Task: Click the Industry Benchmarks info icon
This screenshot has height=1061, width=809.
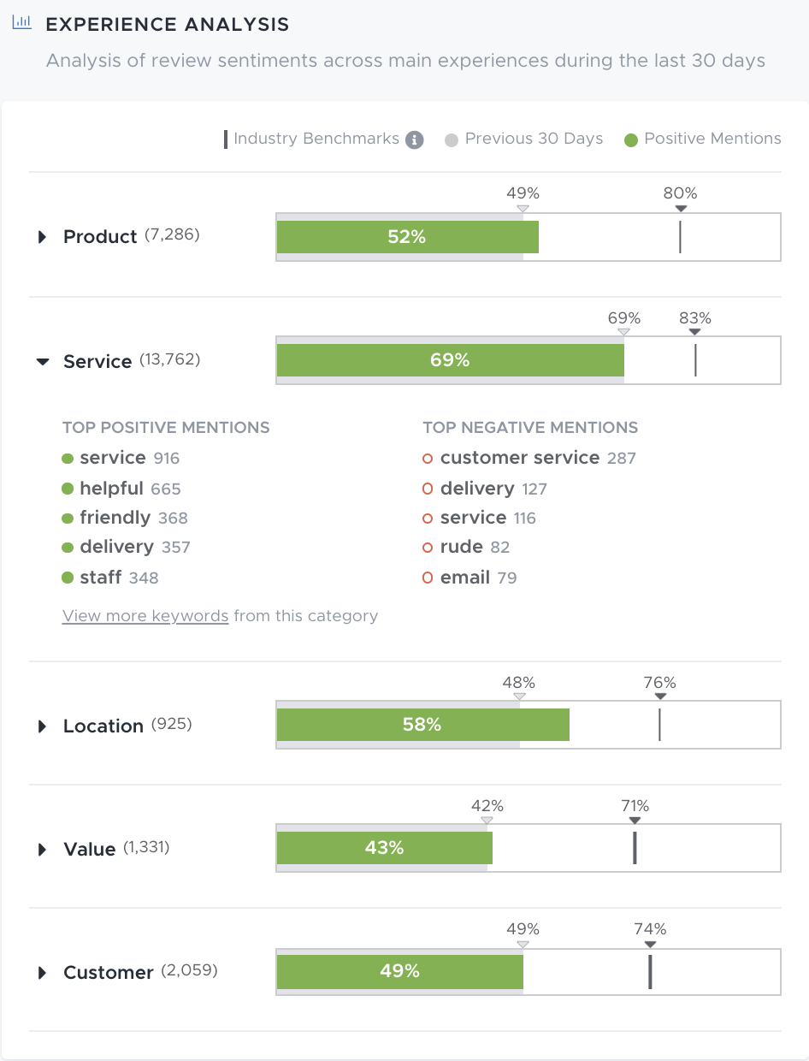Action: tap(415, 139)
